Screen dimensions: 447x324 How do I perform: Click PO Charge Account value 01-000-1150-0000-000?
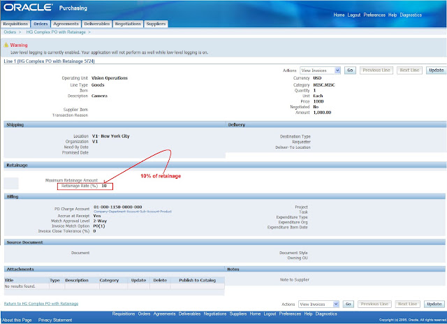118,207
